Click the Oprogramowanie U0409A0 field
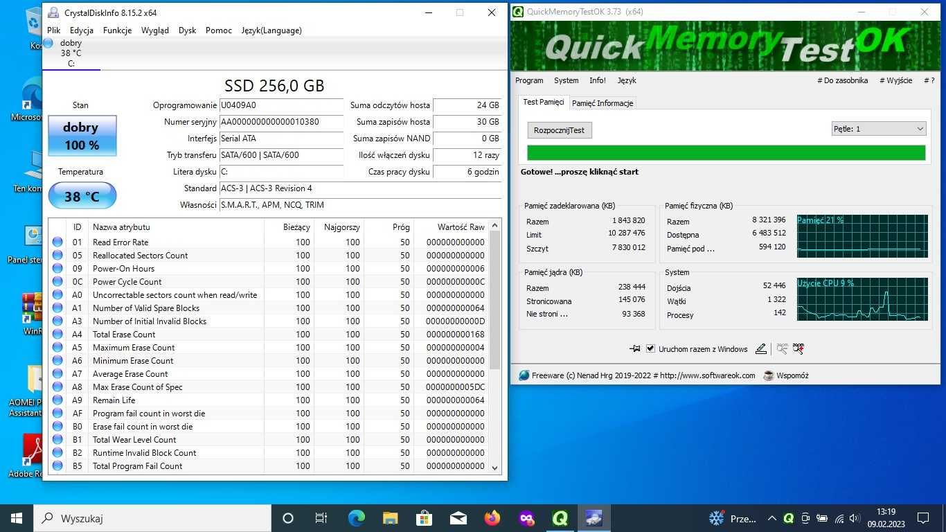The width and height of the screenshot is (946, 532). (281, 105)
